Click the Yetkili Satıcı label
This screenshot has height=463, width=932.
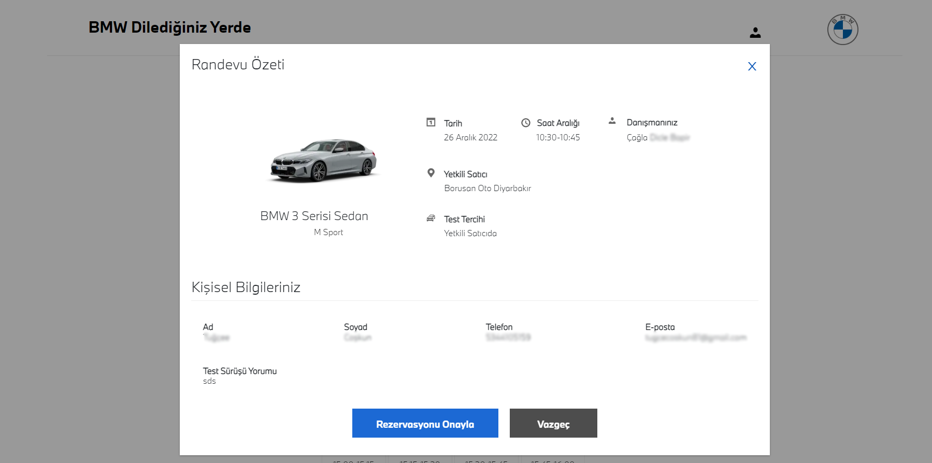[x=465, y=174]
